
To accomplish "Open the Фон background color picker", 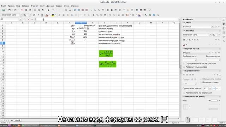I will point(214,101).
